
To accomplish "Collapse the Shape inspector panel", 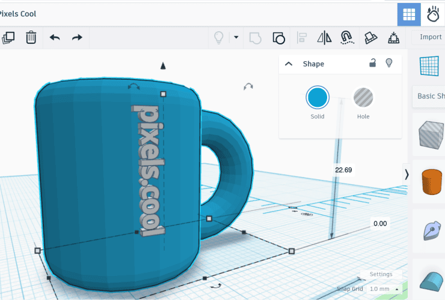I will (x=289, y=64).
